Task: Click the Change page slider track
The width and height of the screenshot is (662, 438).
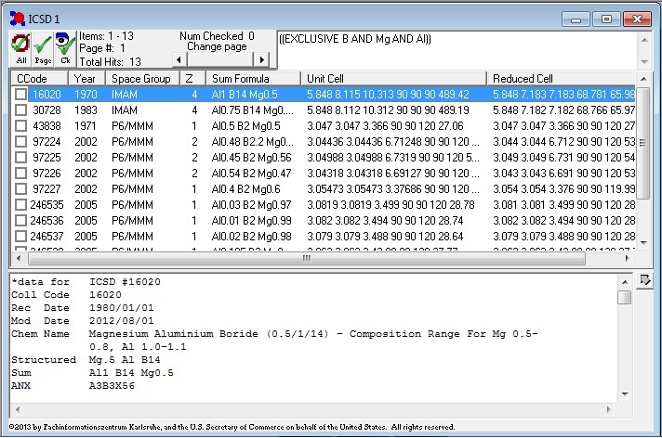Action: click(220, 59)
